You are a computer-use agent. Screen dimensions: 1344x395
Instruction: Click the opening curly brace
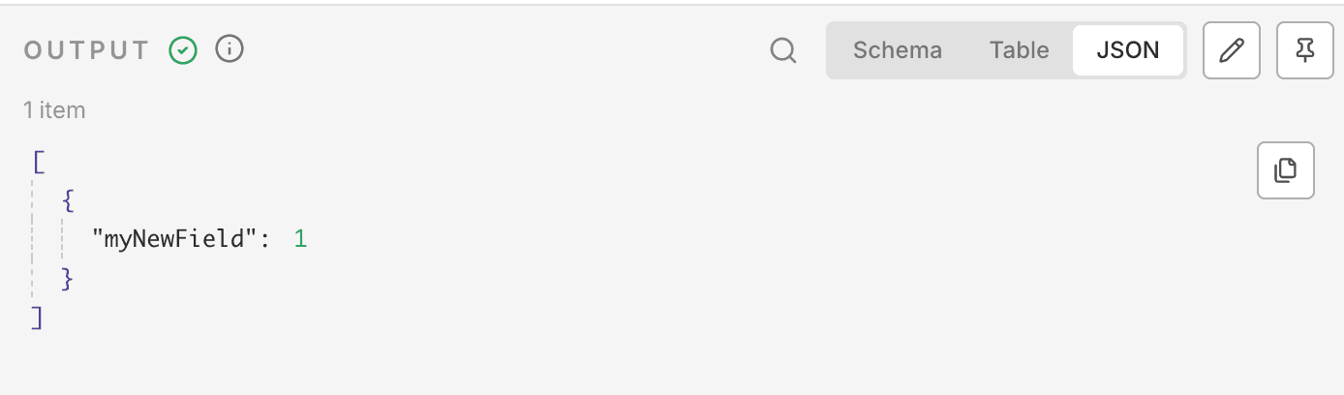[x=68, y=200]
